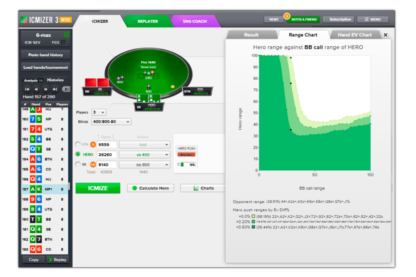This screenshot has width=416, height=277.
Task: Adjust the C 18% call range bar
Action: coord(188,164)
